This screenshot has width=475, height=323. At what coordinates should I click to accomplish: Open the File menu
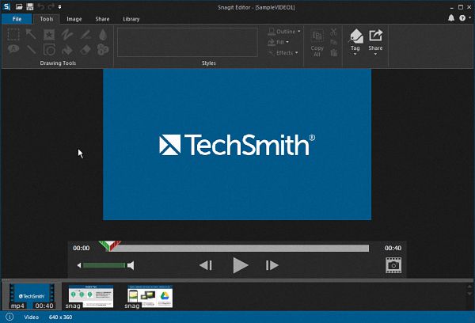17,18
